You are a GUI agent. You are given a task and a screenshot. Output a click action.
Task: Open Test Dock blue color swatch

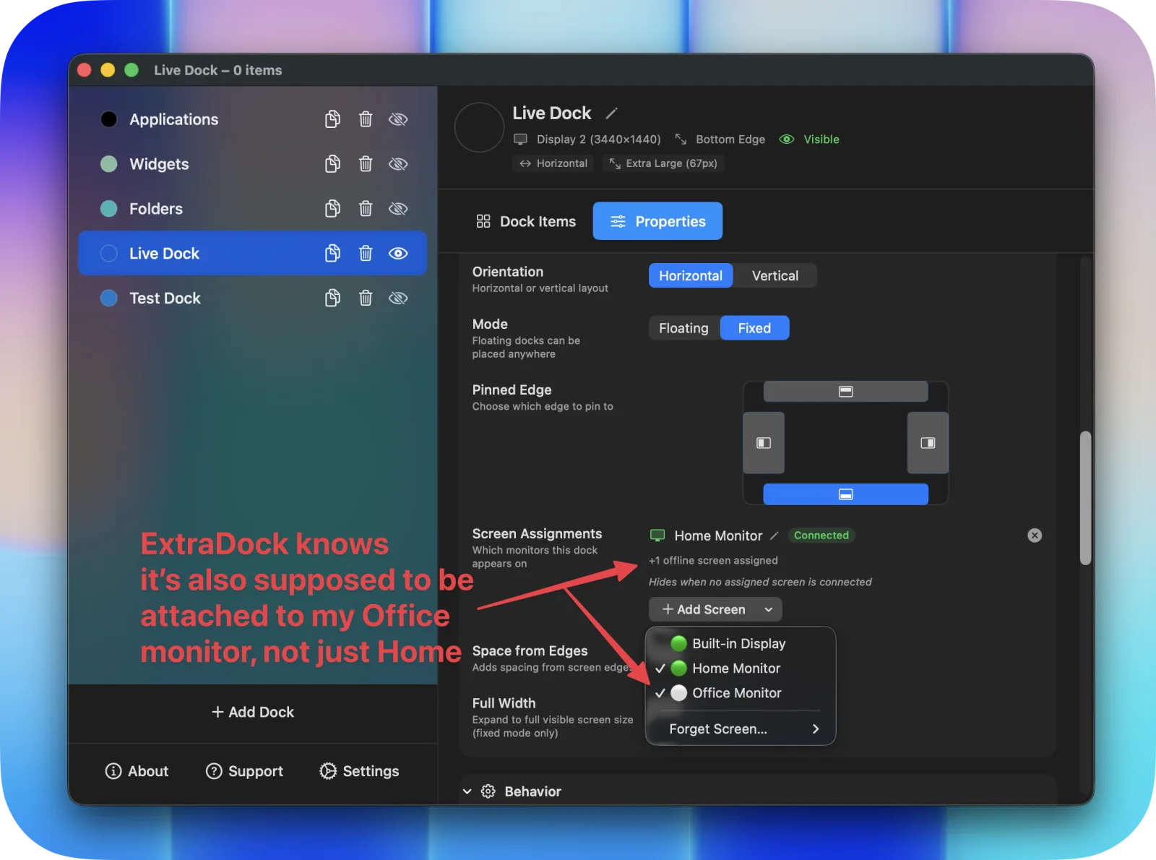tap(109, 298)
